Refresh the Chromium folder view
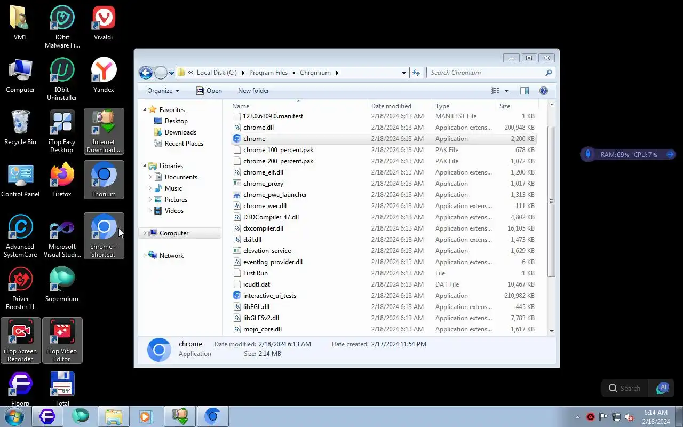 pos(416,73)
